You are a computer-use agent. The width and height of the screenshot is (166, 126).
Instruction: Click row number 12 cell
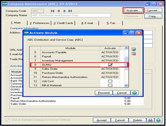[x=35, y=81]
